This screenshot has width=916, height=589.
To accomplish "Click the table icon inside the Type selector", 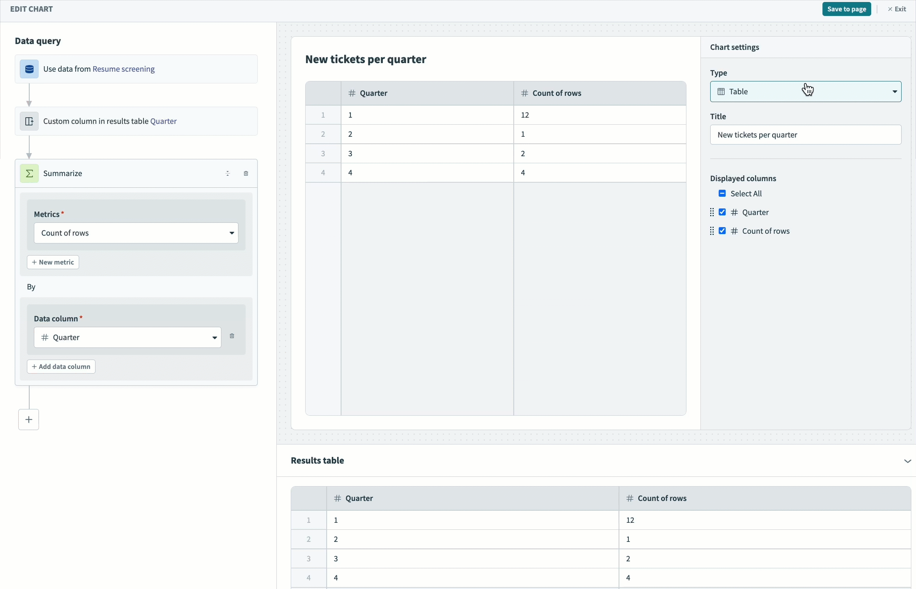I will 721,92.
